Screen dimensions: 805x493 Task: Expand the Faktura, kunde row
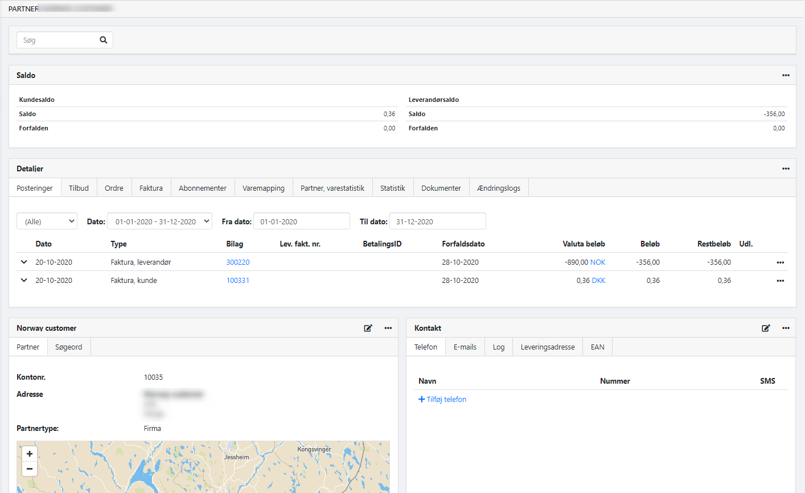point(24,280)
